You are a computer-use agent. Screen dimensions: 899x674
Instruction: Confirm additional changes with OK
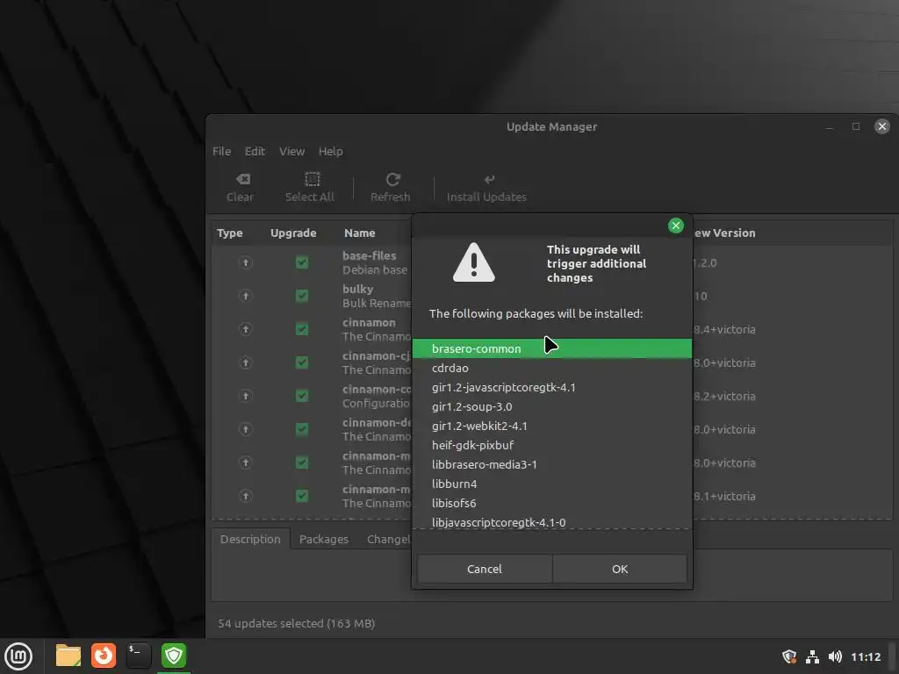coord(620,569)
